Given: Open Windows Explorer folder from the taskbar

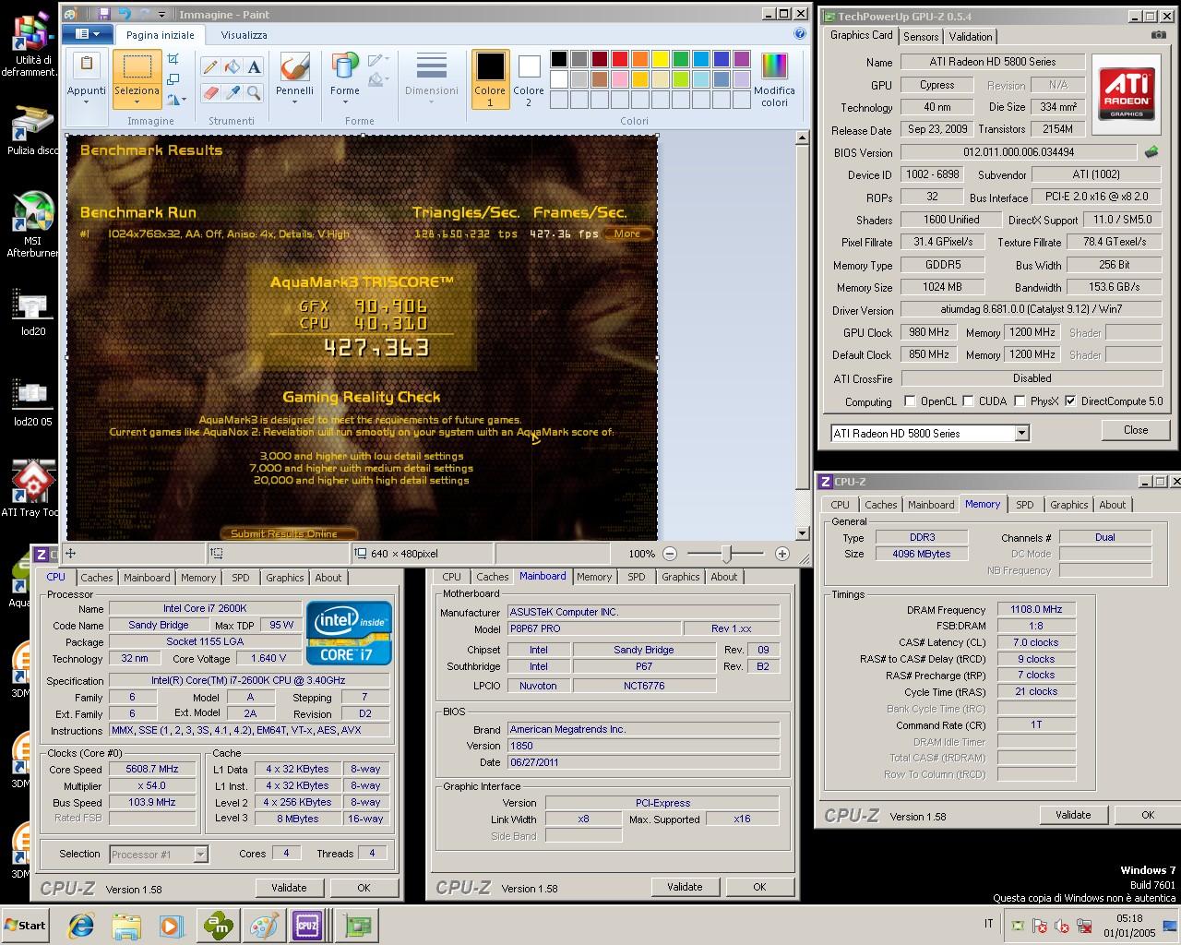Looking at the screenshot, I should [126, 925].
